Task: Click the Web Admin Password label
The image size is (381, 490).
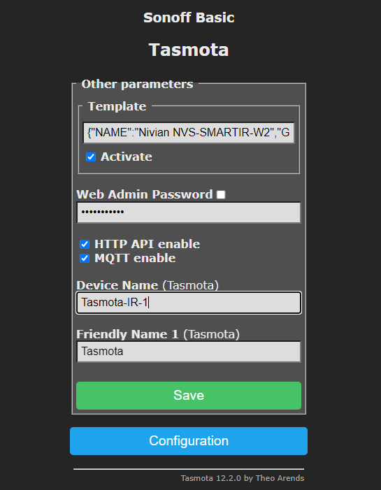Action: point(145,194)
